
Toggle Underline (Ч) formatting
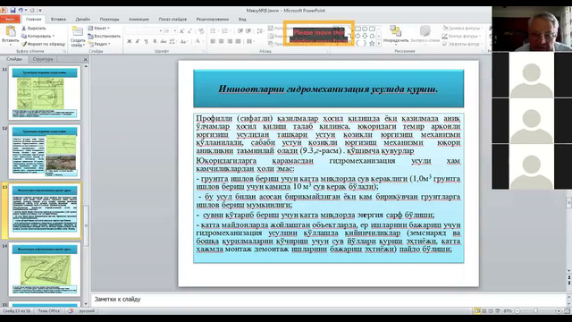click(146, 42)
